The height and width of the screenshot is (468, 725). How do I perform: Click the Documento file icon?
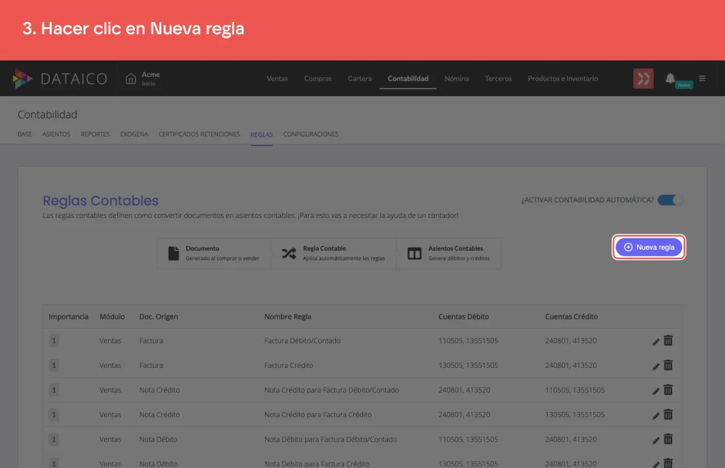tap(174, 253)
